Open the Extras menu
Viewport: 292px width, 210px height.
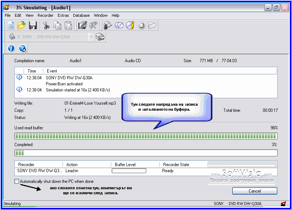point(63,15)
